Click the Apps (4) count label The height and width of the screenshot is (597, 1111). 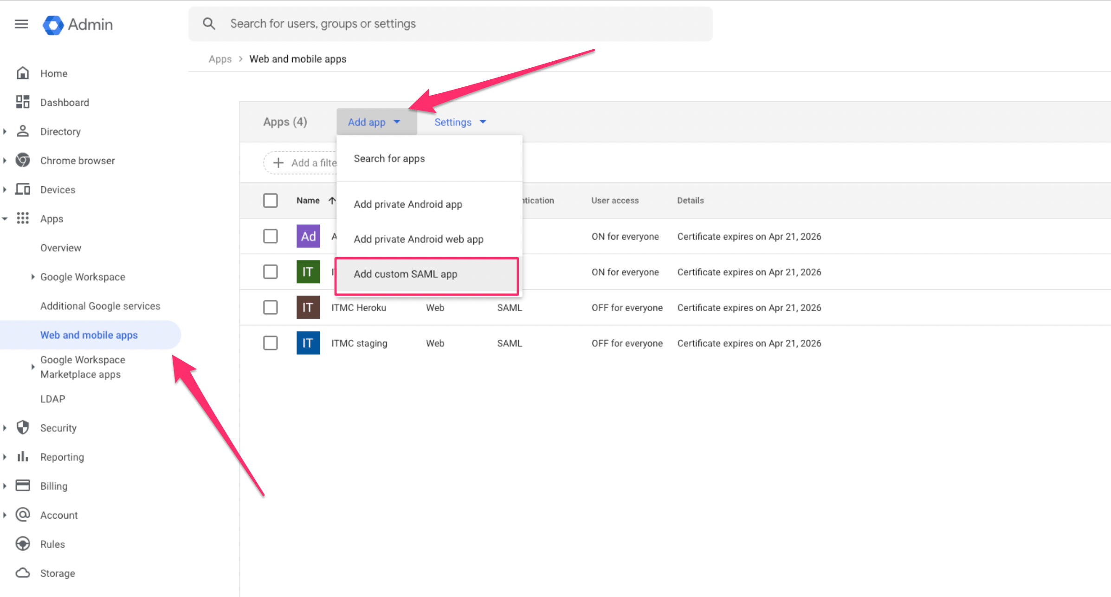click(x=285, y=122)
